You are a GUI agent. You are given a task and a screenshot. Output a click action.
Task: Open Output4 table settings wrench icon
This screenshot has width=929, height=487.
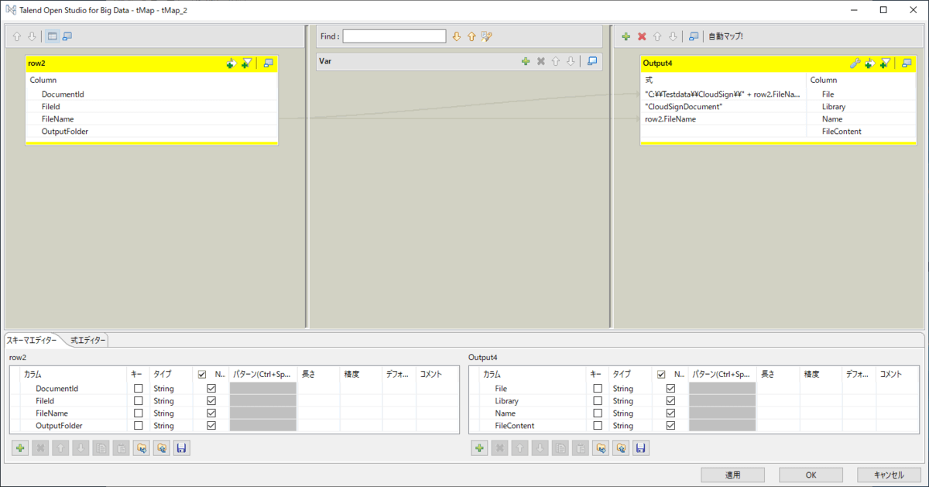pyautogui.click(x=855, y=63)
